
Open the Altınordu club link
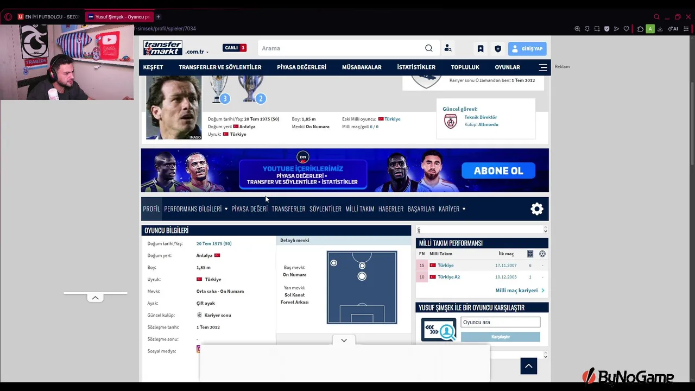pyautogui.click(x=488, y=124)
